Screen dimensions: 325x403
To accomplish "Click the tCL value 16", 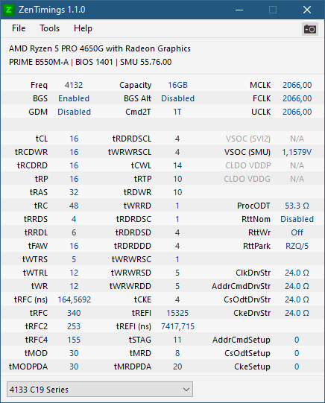I will (x=74, y=139).
